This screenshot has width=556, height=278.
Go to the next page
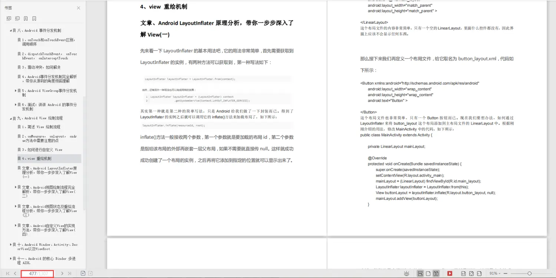[x=62, y=274]
